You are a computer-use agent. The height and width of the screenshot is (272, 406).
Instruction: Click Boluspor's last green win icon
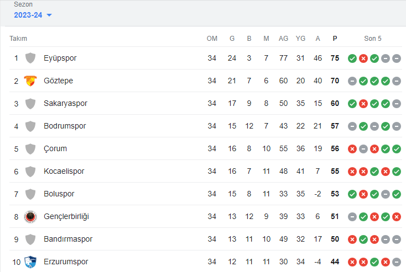[397, 194]
